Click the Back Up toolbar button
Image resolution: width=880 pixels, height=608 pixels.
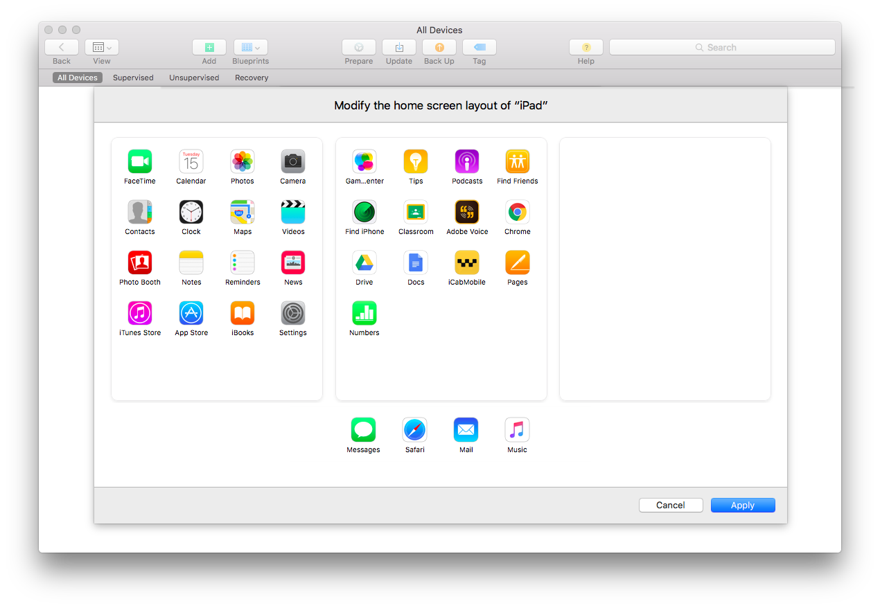[x=439, y=47]
